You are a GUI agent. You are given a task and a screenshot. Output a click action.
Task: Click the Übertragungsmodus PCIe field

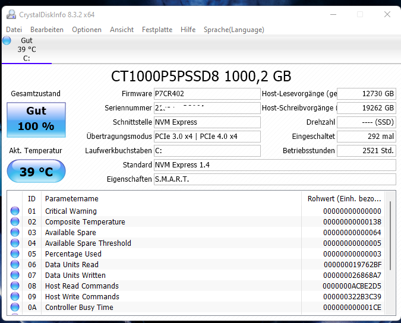click(x=207, y=137)
